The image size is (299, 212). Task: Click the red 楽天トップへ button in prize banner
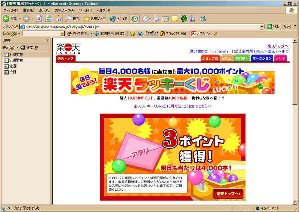(228, 194)
